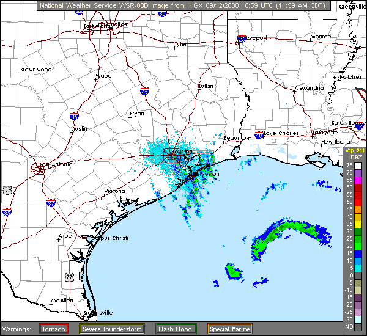Viewport: 367px width, 336px height.
Task: Click the Corpus Christi city label
Action: pos(109,238)
